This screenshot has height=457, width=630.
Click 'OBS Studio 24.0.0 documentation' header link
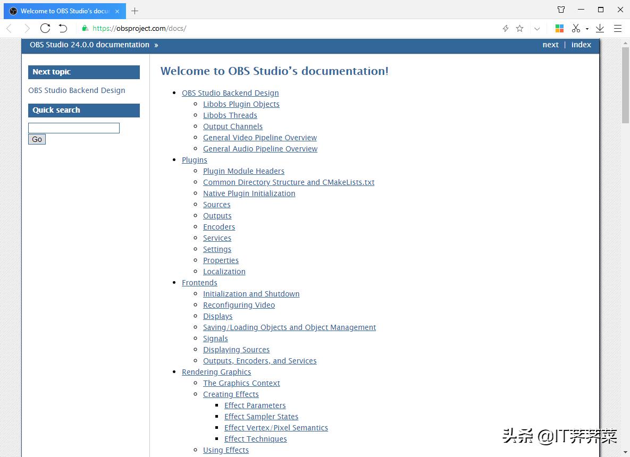point(90,45)
